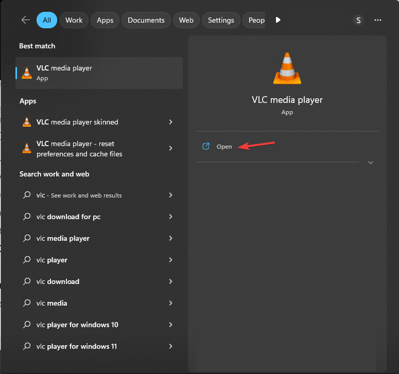Open the S user account avatar
Screen dimensions: 399x374
(x=358, y=20)
